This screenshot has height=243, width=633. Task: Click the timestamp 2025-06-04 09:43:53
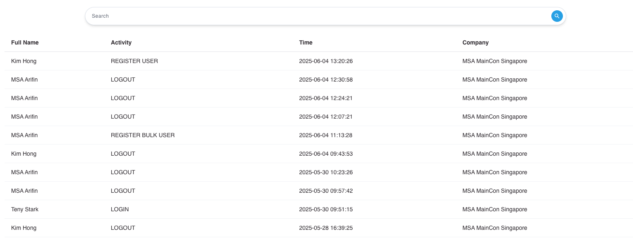(x=326, y=154)
